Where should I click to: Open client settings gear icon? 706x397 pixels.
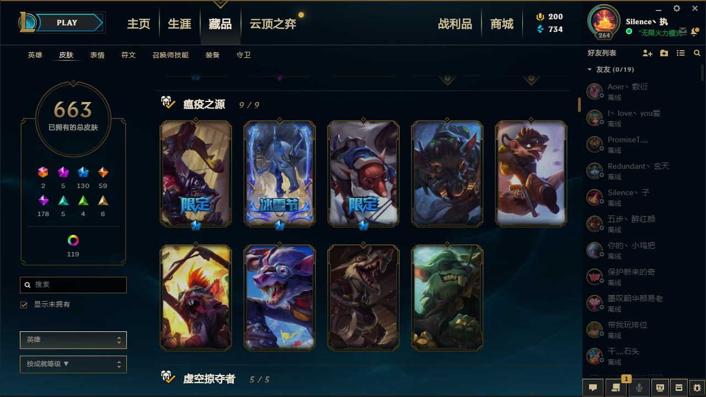(677, 8)
